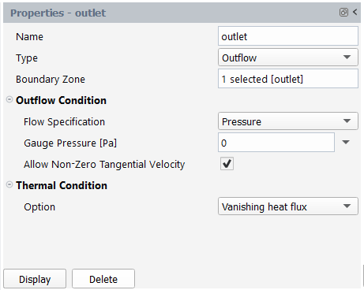Open the Flow Specification dropdown
Viewport: 364px width, 290px height.
click(288, 121)
